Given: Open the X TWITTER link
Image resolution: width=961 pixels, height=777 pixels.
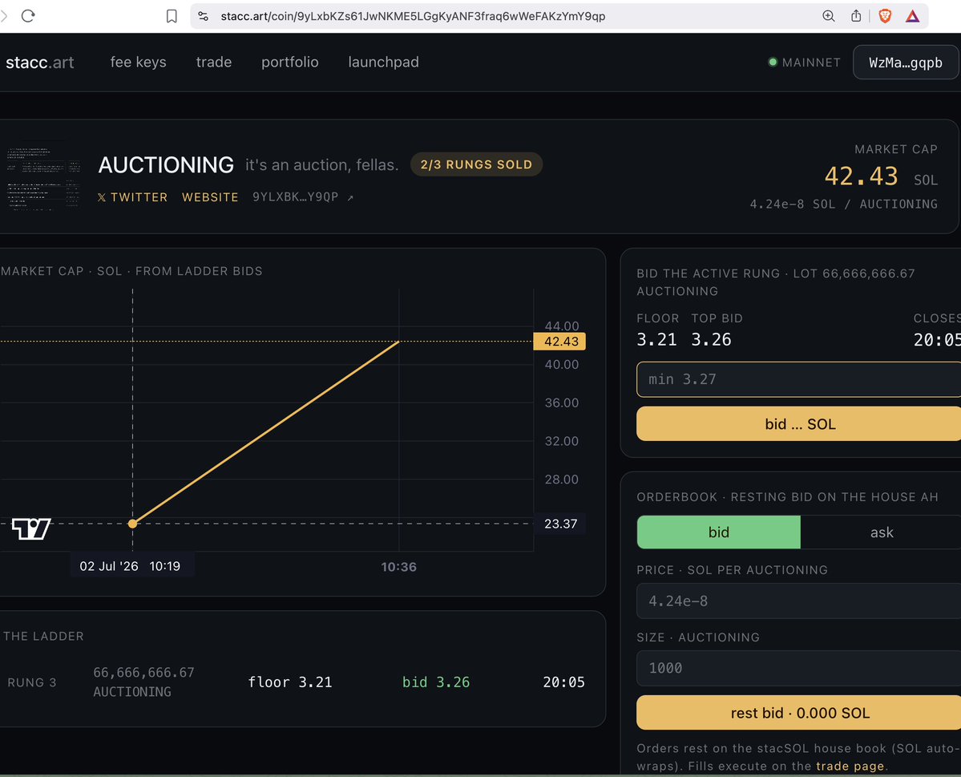Looking at the screenshot, I should [x=132, y=197].
